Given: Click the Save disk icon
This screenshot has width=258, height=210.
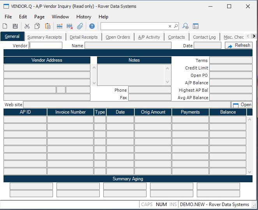Looking at the screenshot, I should tap(15, 26).
